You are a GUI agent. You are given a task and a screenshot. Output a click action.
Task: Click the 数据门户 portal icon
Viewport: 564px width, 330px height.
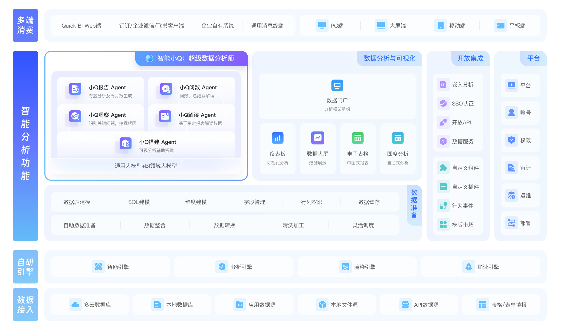click(x=337, y=85)
